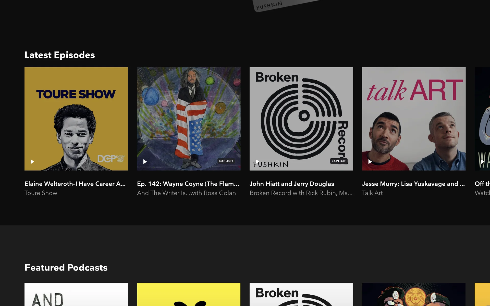Click the EXPLICIT badge on Broken Record artwork

[339, 161]
